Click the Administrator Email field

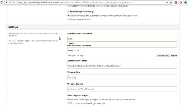click(122, 66)
